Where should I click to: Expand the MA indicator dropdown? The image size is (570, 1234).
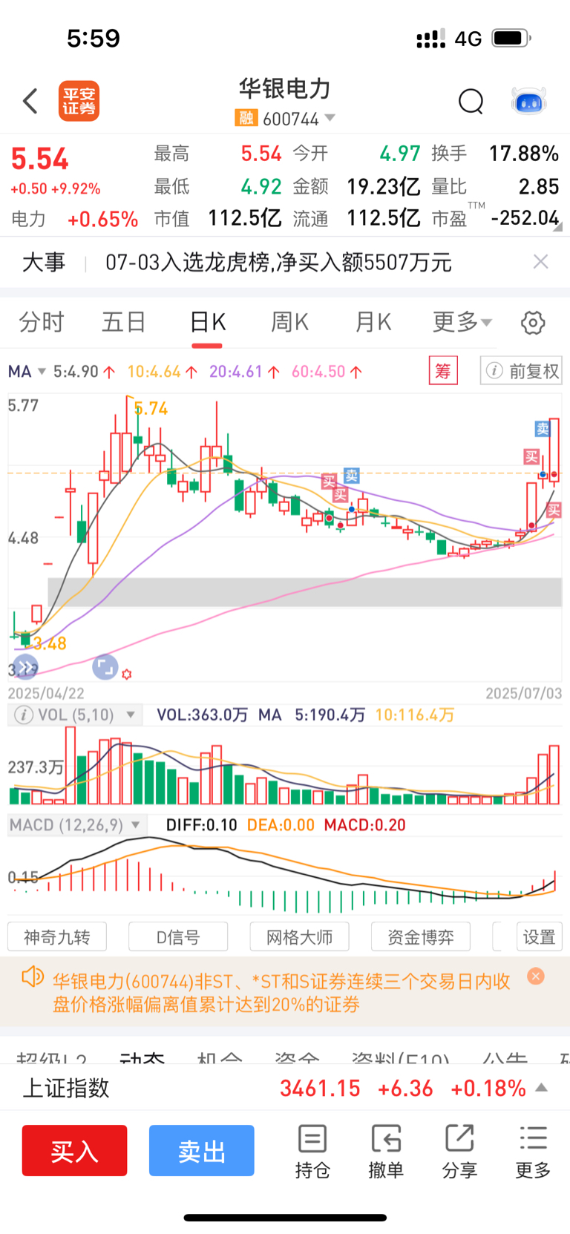27,371
